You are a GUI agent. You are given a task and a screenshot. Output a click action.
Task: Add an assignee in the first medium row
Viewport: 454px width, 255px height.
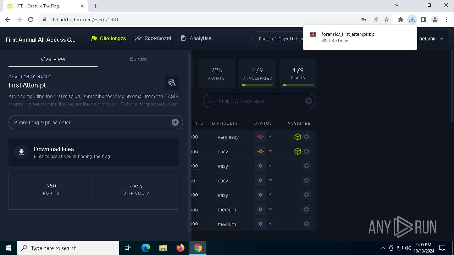306,209
